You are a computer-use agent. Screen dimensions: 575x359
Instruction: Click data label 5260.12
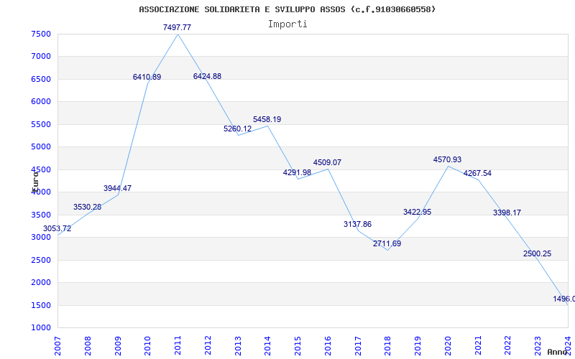[238, 129]
